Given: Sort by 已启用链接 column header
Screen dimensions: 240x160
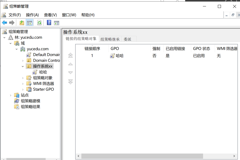Looking at the screenshot, I should click(x=177, y=49).
